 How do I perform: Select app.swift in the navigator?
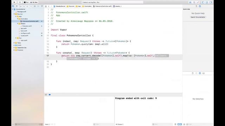[x=24, y=28]
